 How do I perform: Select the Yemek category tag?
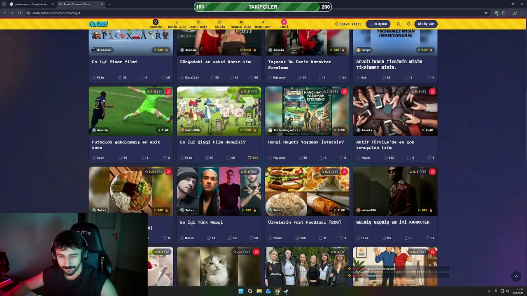click(275, 238)
